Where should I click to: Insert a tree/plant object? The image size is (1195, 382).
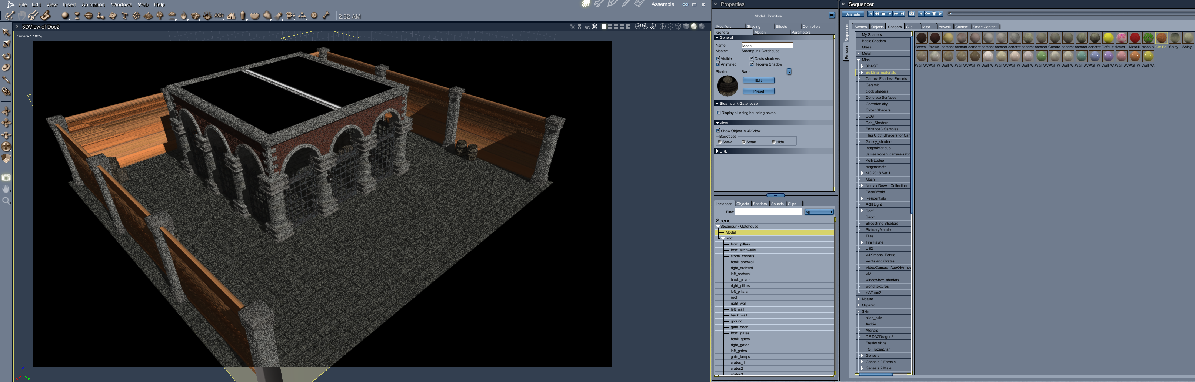point(160,16)
